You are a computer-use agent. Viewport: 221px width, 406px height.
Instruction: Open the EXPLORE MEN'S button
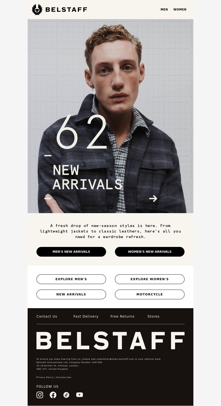point(71,279)
